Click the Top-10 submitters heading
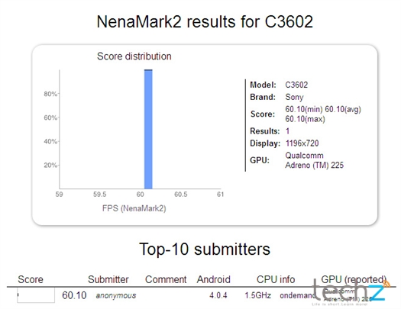The height and width of the screenshot is (309, 401). tap(205, 249)
